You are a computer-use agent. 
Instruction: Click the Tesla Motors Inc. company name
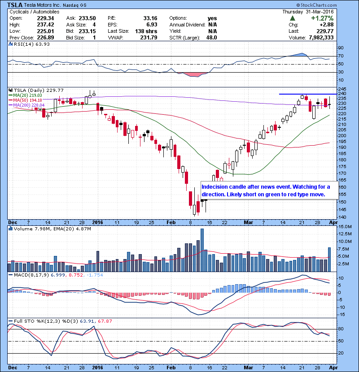click(x=42, y=5)
